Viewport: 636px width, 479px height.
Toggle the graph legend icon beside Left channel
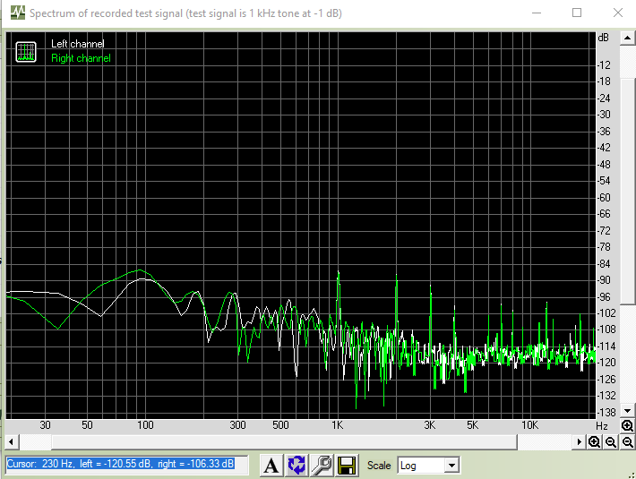[26, 52]
